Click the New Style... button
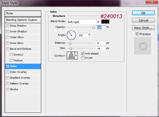 pos(143,28)
